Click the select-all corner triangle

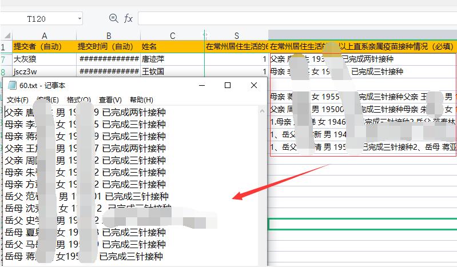click(x=7, y=35)
